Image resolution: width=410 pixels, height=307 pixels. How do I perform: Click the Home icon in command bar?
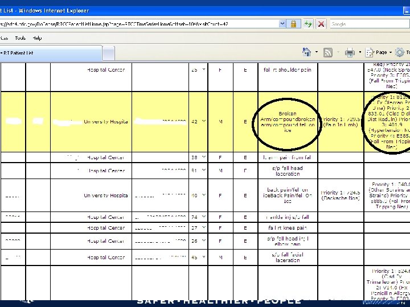(307, 52)
